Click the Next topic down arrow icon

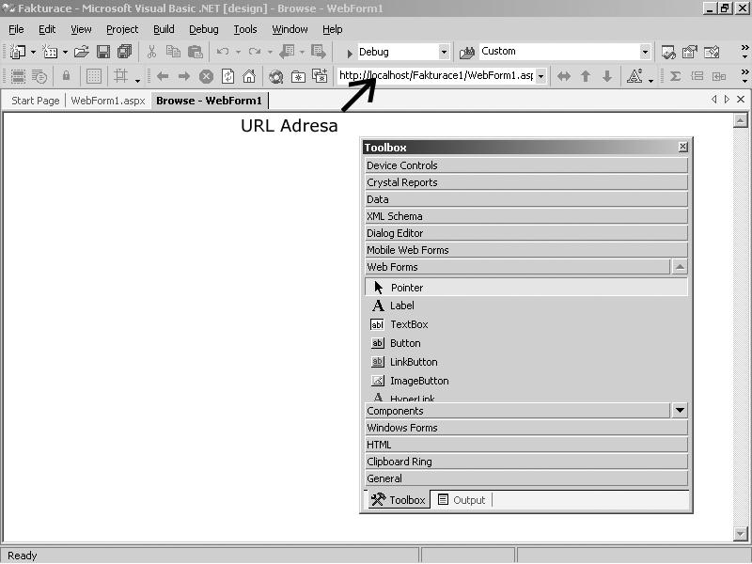[607, 76]
